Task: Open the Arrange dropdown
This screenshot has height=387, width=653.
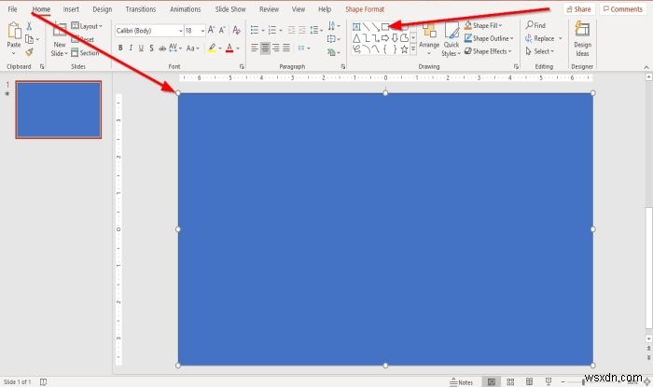Action: (429, 39)
